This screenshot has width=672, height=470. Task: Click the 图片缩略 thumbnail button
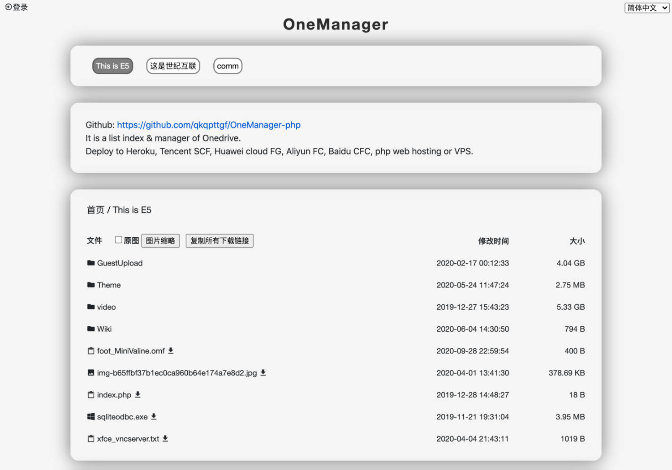click(160, 241)
